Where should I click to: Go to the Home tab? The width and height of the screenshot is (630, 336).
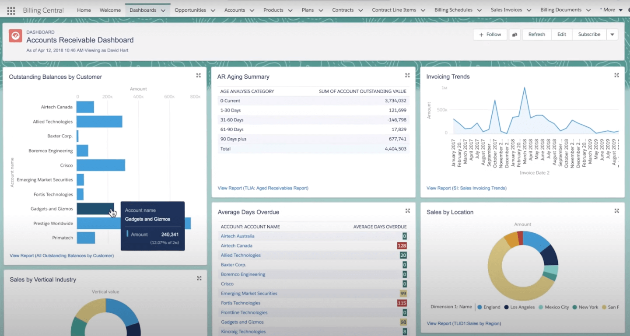(84, 10)
